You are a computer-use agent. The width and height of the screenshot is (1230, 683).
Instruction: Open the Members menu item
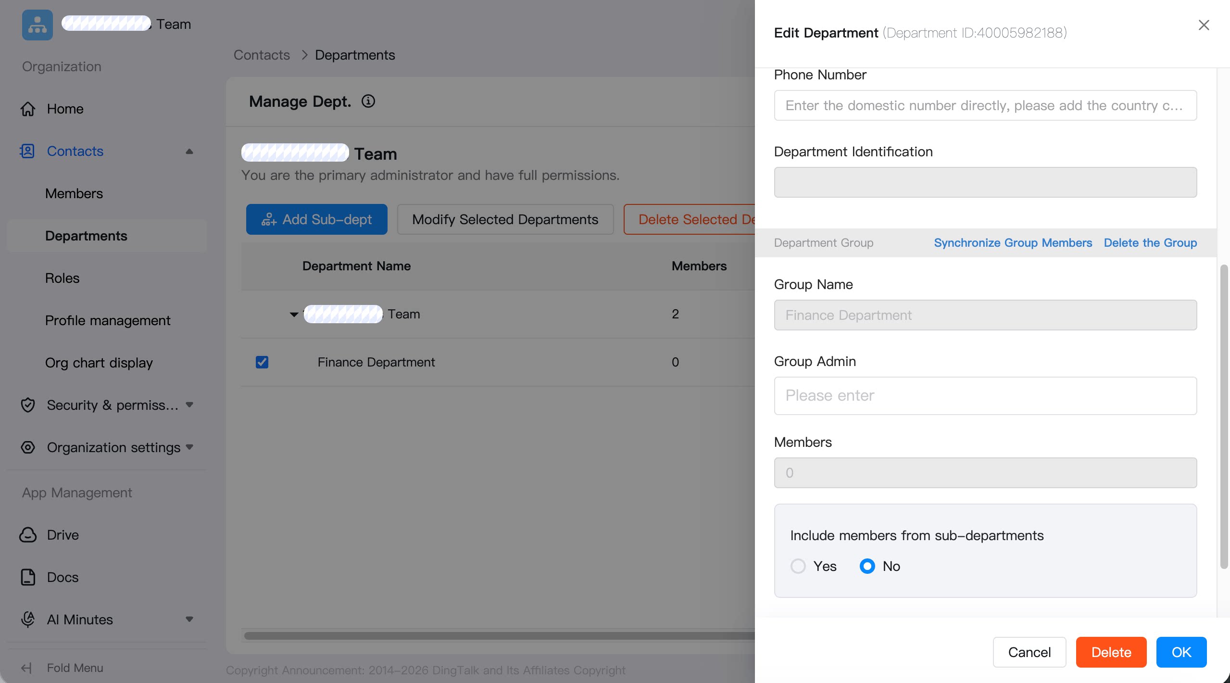(x=74, y=193)
